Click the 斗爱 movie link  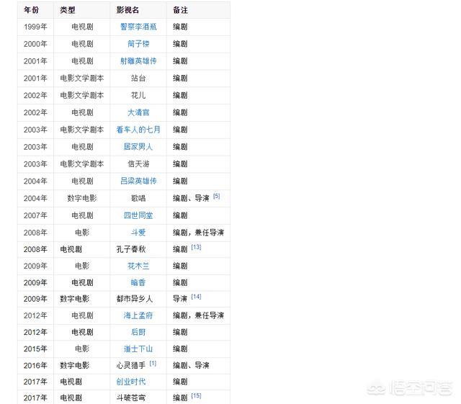pyautogui.click(x=138, y=233)
